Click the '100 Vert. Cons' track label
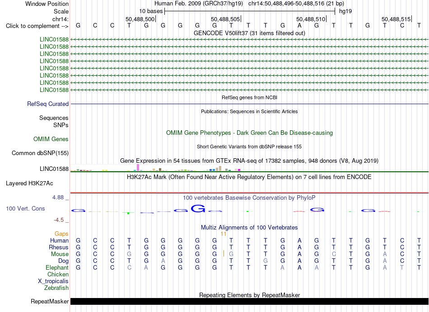This screenshot has height=312, width=429. click(25, 208)
